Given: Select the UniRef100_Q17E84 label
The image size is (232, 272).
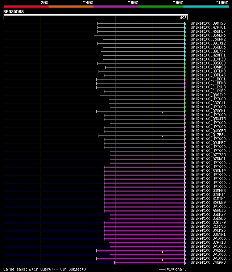Looking at the screenshot, I should pos(208,135).
